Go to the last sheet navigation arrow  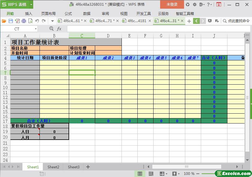coord(19,167)
